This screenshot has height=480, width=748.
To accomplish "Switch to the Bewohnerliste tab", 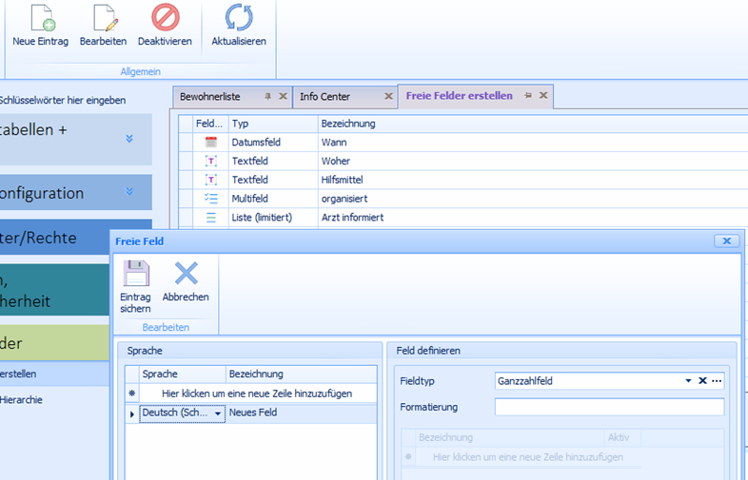I will click(x=210, y=96).
